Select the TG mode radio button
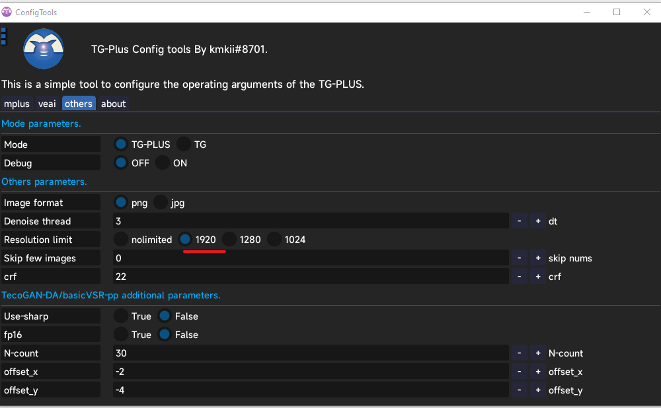Image resolution: width=661 pixels, height=408 pixels. (182, 144)
